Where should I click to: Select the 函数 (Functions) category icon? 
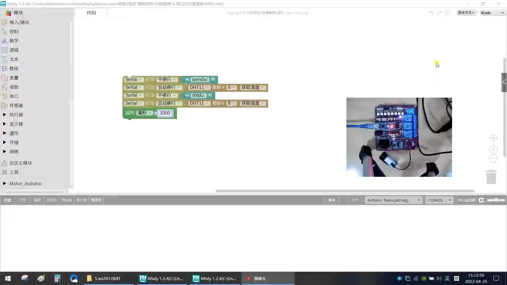pos(4,87)
